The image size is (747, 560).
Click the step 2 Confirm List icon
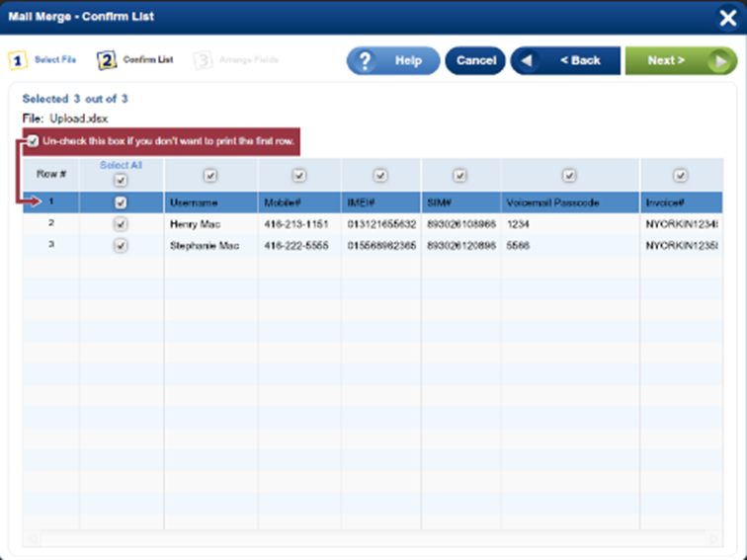(x=106, y=60)
